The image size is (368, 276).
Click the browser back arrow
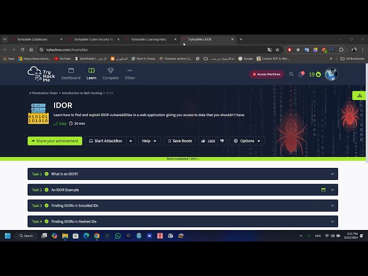coord(5,50)
